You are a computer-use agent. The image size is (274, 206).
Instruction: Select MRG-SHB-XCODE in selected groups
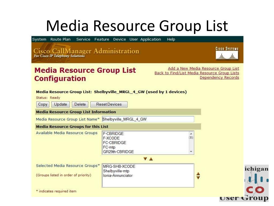click(x=119, y=166)
